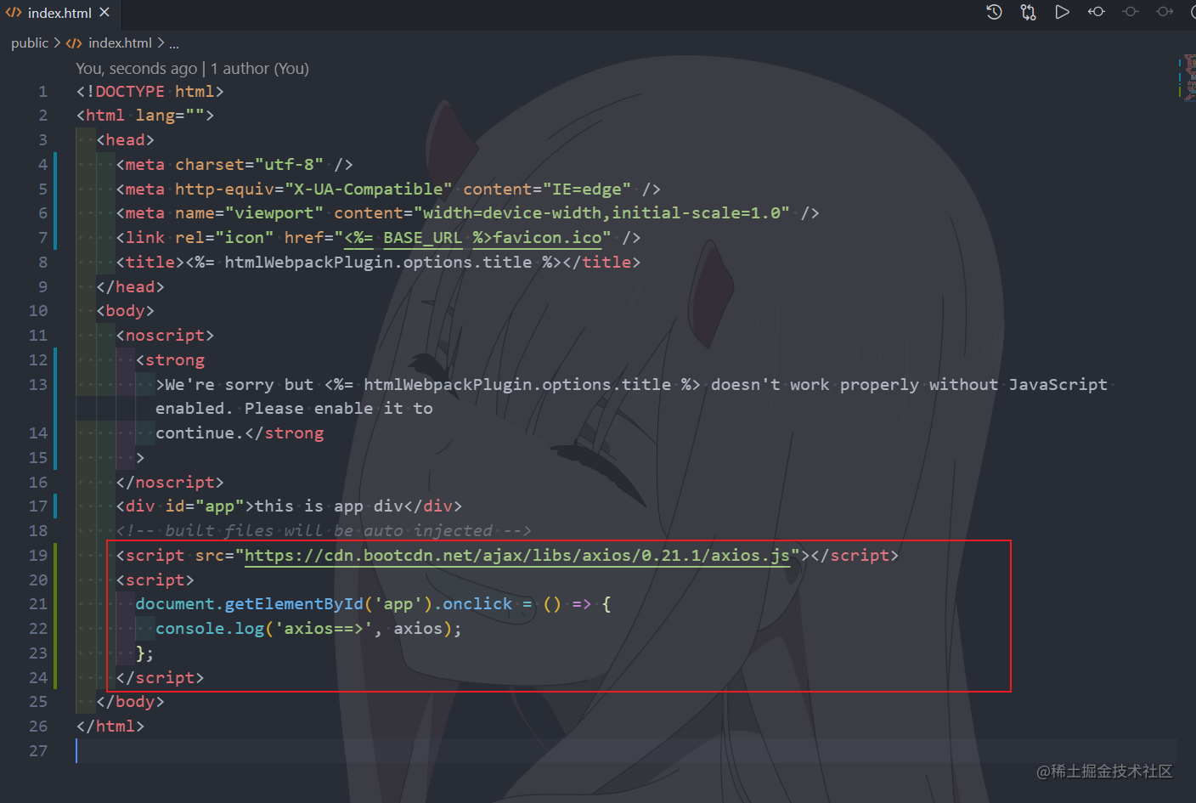Click the '<strong' text on line 12

pyautogui.click(x=170, y=359)
